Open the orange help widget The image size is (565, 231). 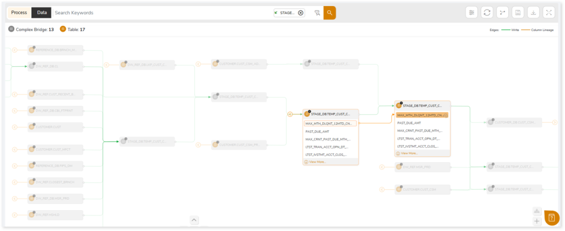coord(551,218)
